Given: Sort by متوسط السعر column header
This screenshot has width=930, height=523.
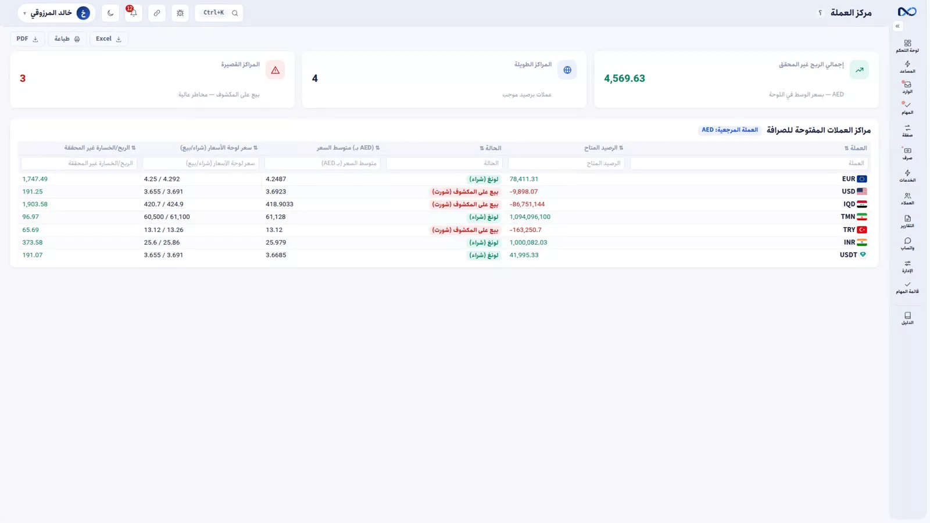Looking at the screenshot, I should tap(348, 148).
